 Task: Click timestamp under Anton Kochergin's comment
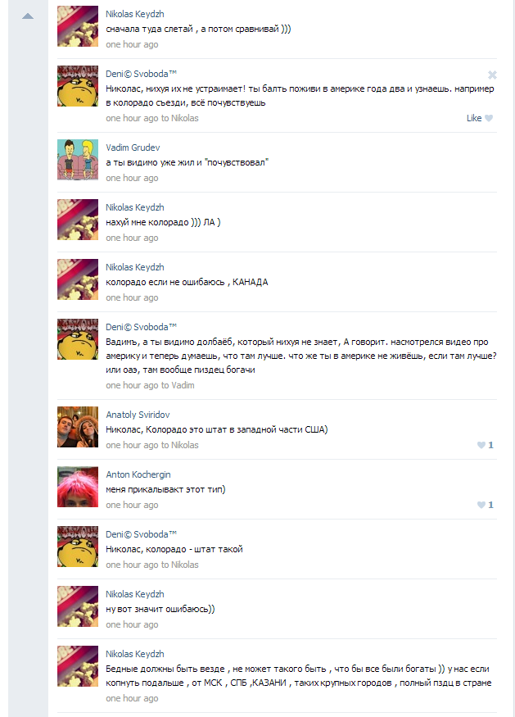(x=132, y=505)
